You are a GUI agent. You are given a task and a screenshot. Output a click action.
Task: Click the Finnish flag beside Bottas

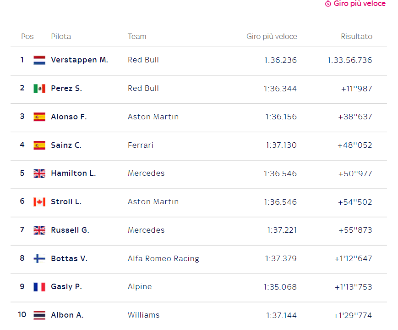point(39,259)
